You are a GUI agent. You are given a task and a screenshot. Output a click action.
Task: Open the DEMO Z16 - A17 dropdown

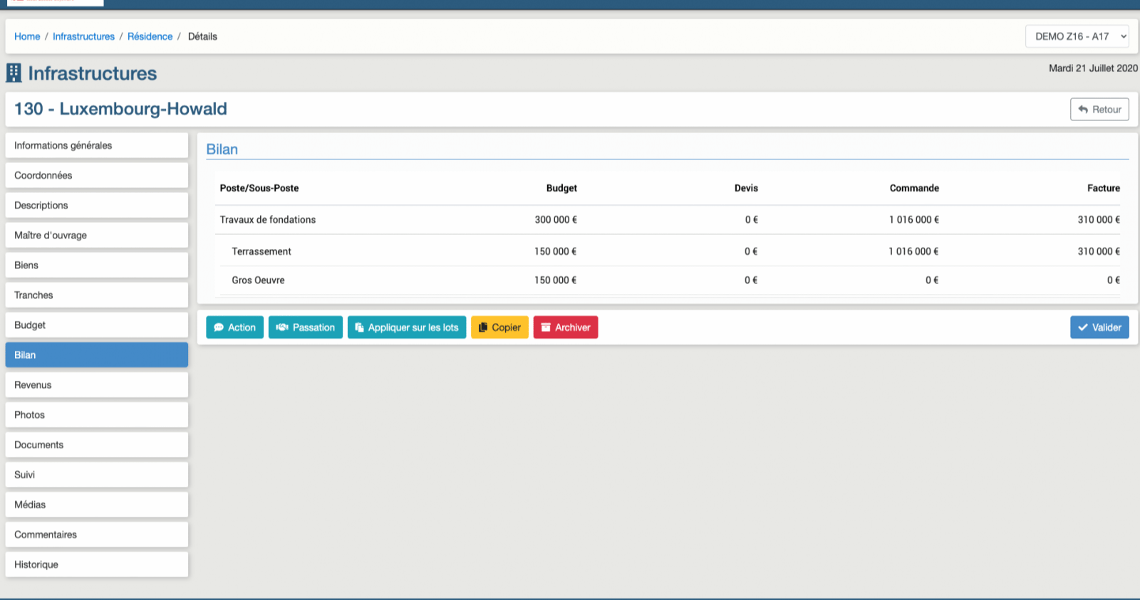[x=1077, y=36]
